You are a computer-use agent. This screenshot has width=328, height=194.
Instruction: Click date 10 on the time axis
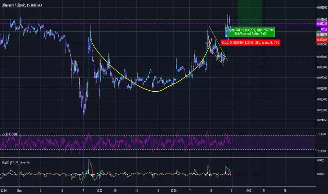pos(115,190)
